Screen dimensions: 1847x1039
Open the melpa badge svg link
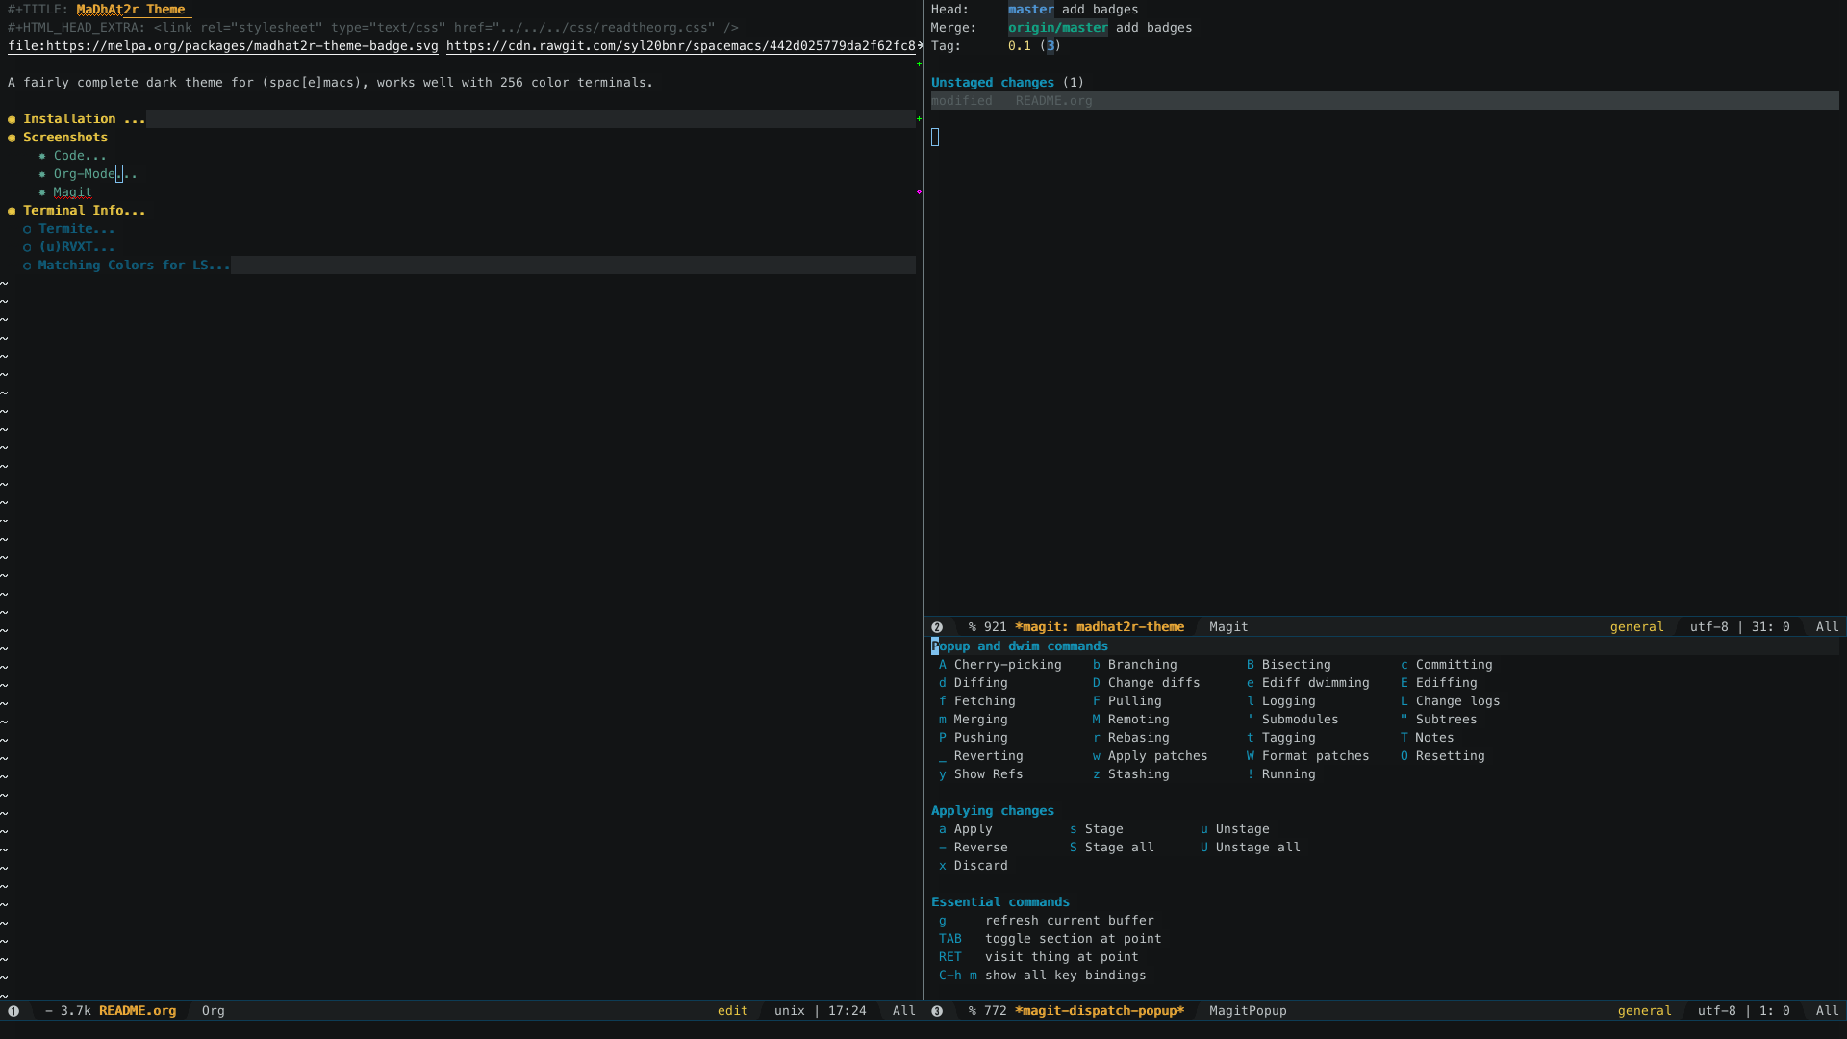point(222,46)
